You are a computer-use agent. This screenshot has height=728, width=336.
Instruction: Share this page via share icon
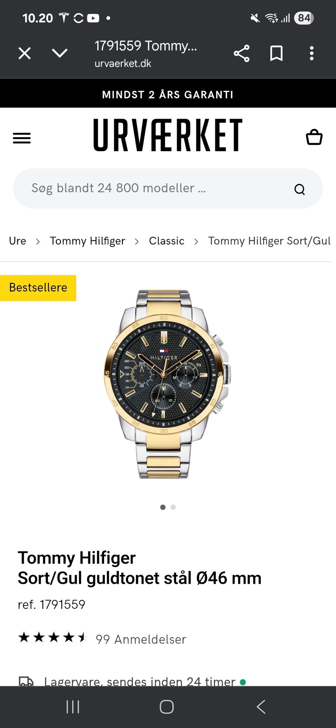click(241, 54)
